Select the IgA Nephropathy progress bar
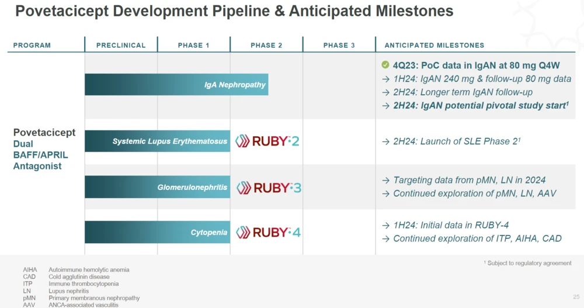584x308 pixels. click(x=176, y=85)
